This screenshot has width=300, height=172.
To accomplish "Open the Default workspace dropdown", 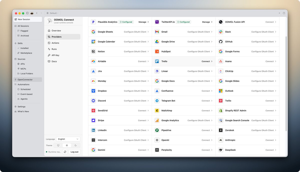I will pos(52,13).
